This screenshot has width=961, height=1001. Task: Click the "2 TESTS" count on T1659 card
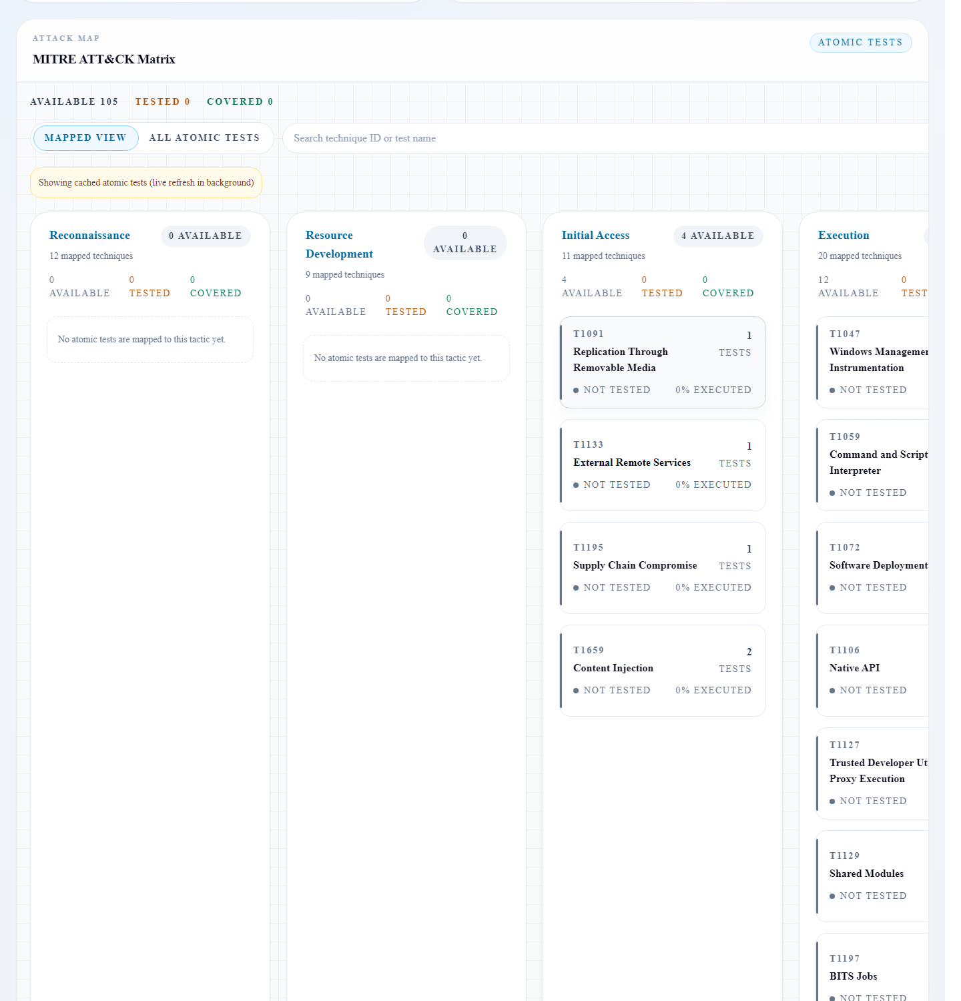pos(735,661)
